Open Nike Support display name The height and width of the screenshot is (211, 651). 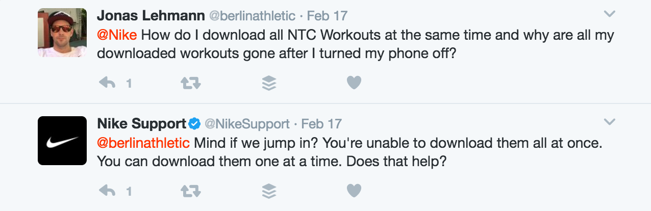point(141,124)
